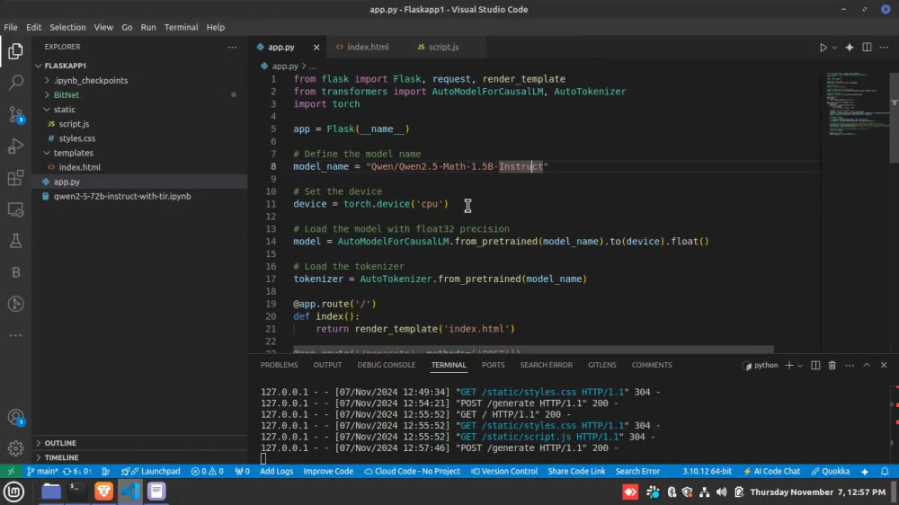
Task: Open Brave browser from the taskbar
Action: click(x=104, y=492)
